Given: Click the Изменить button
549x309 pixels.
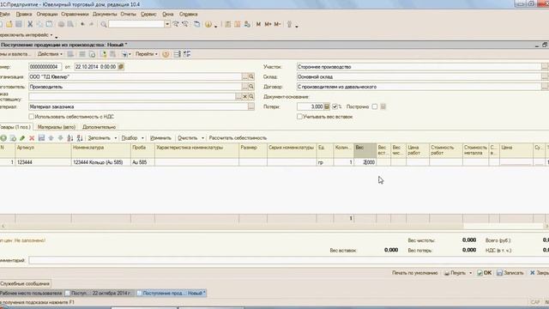Looking at the screenshot, I should [x=160, y=138].
